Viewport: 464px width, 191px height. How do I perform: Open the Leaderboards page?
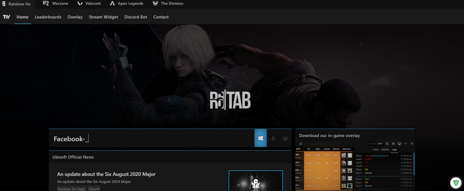(x=48, y=17)
